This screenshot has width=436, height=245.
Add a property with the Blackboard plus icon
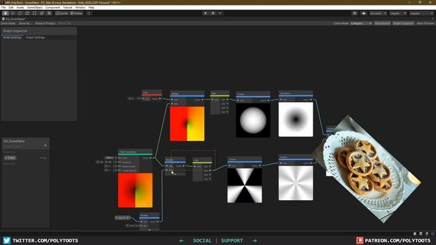coord(45,145)
